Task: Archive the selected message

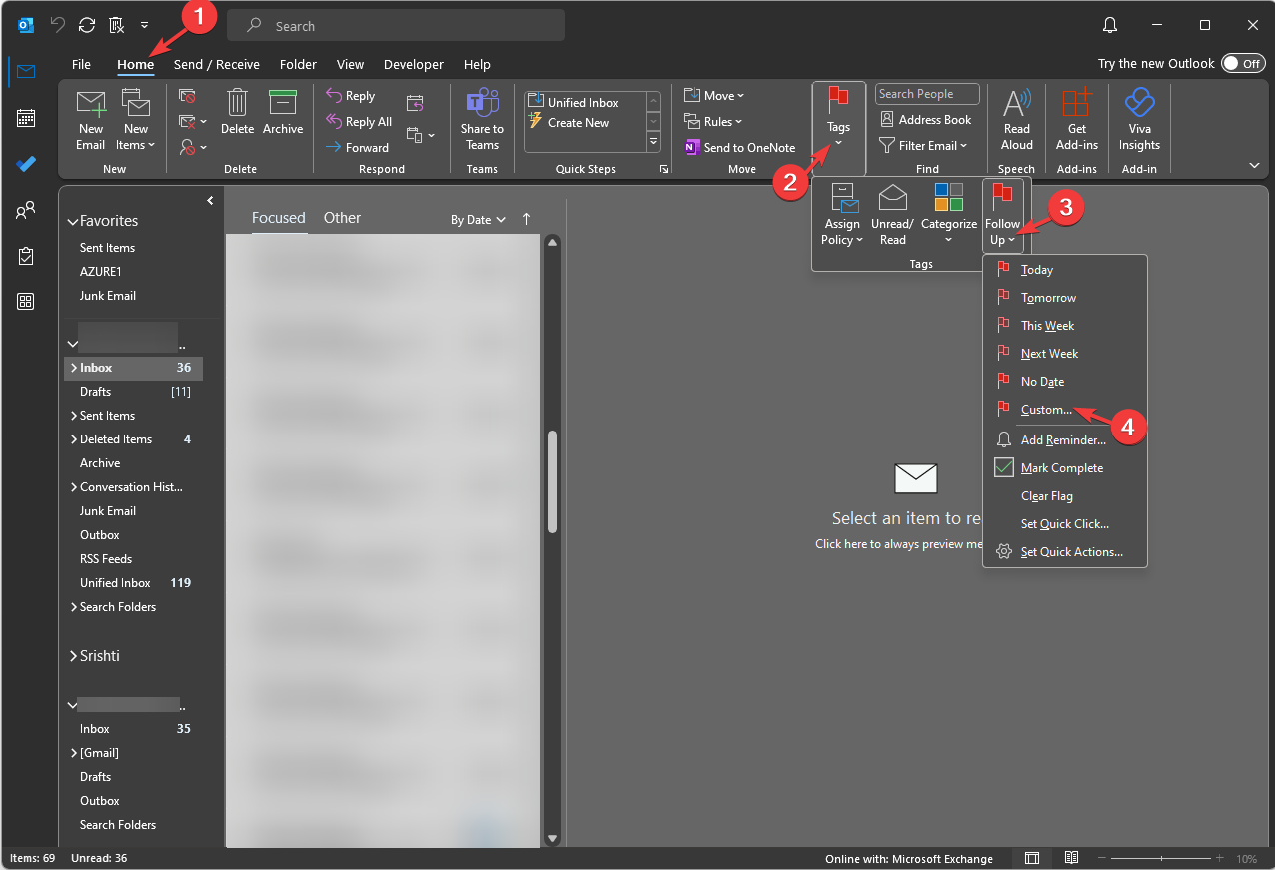Action: click(x=283, y=112)
